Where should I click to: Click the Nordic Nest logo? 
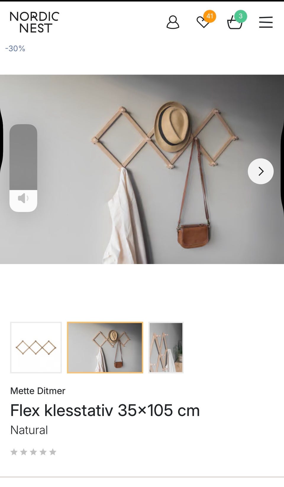tap(34, 22)
